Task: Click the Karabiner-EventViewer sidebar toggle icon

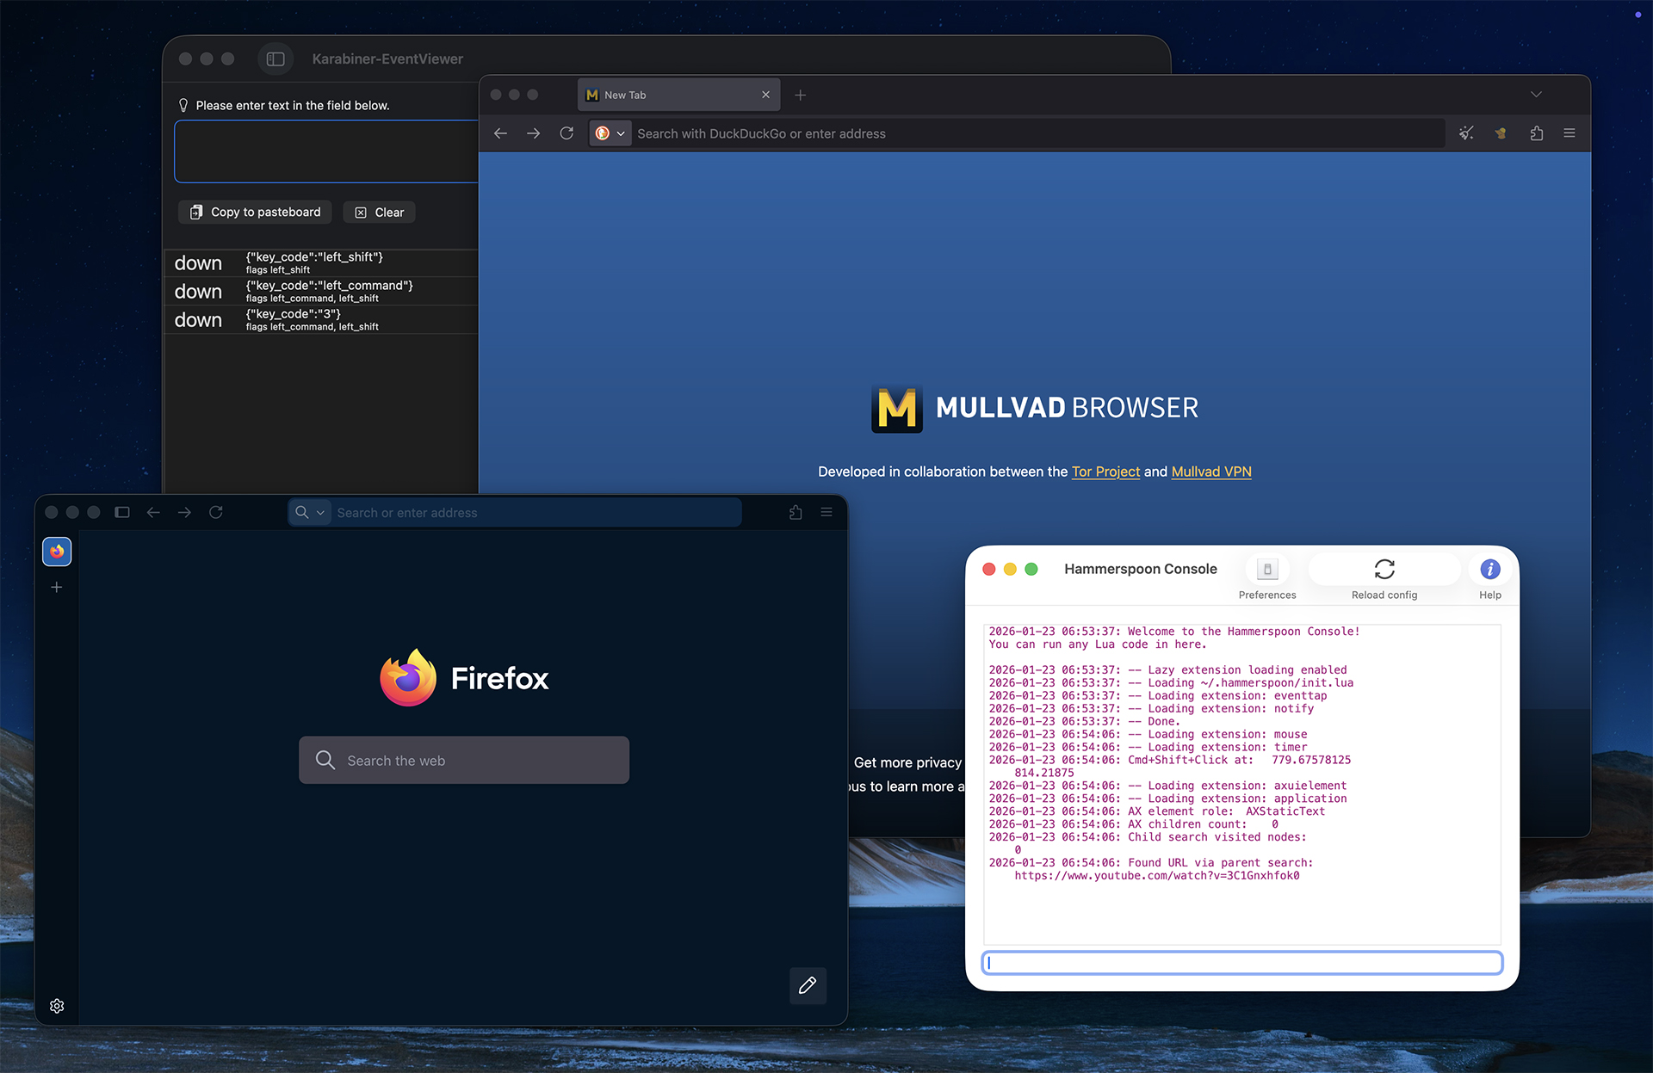Action: pos(275,59)
